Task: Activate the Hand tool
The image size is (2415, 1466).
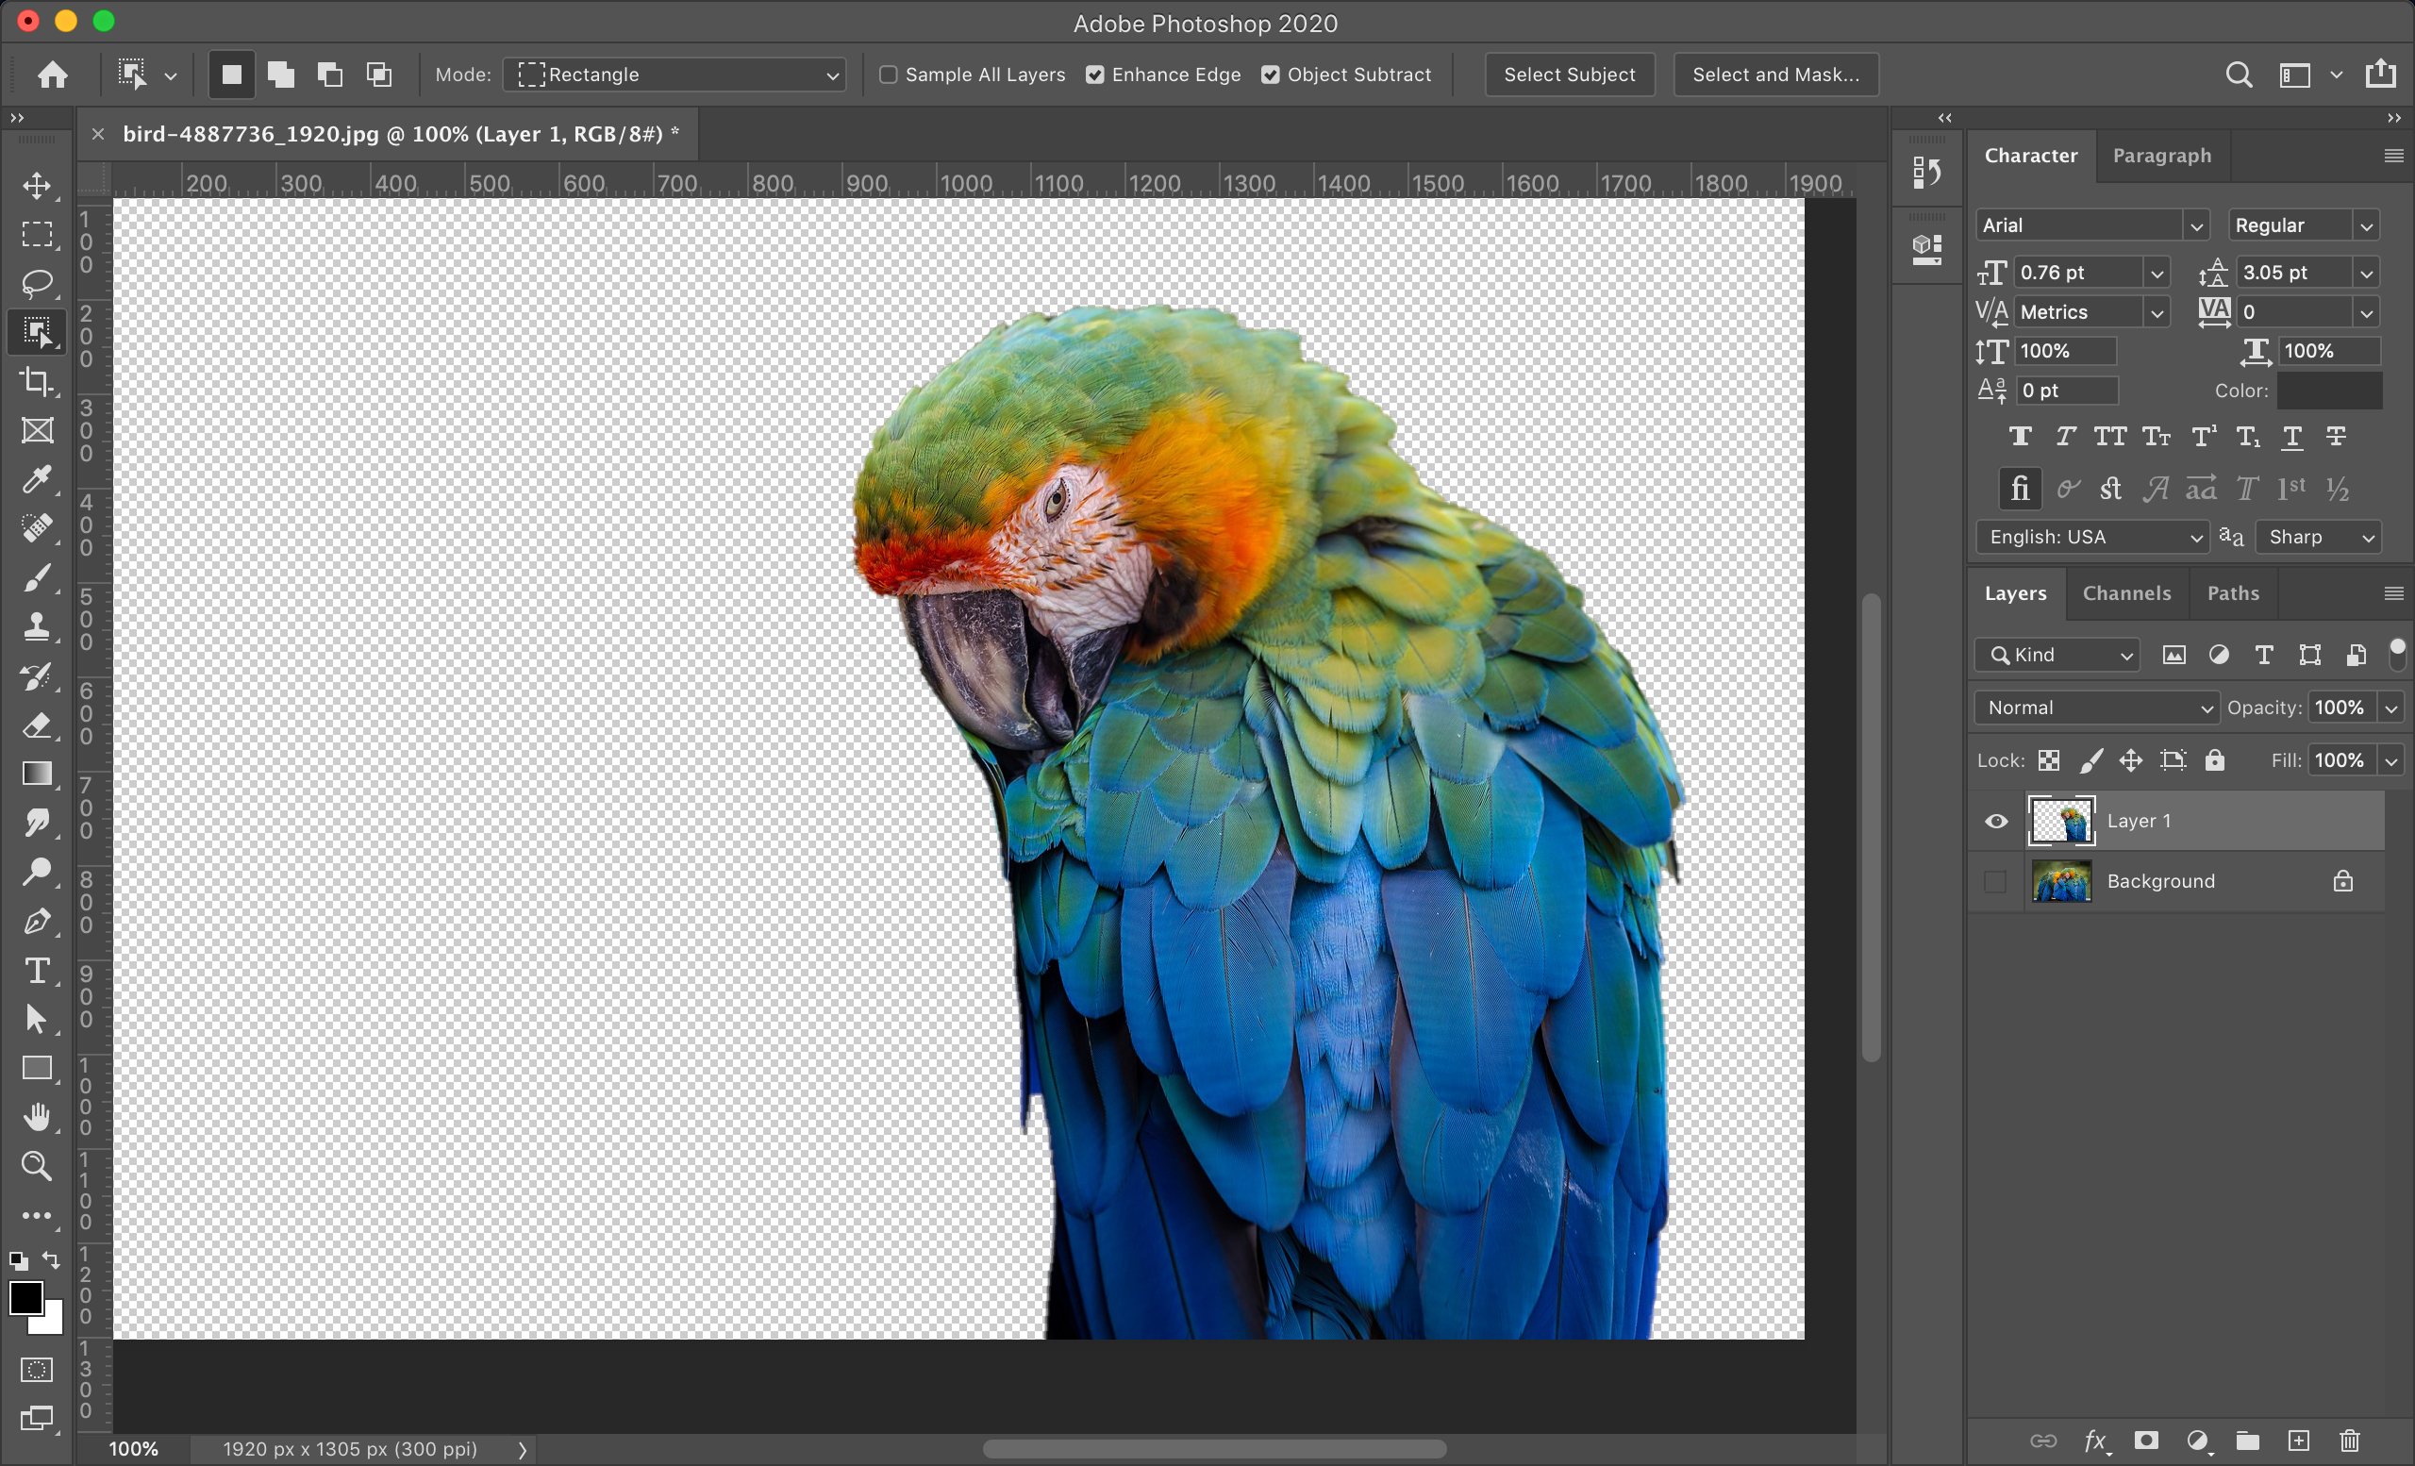Action: click(37, 1116)
